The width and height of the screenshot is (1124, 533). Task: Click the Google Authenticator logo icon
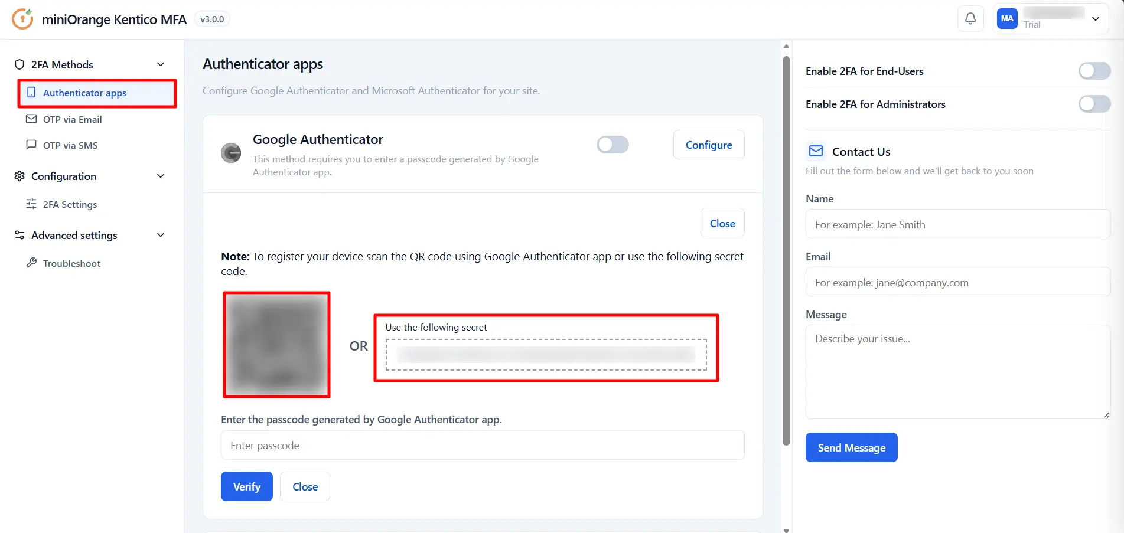coord(231,153)
